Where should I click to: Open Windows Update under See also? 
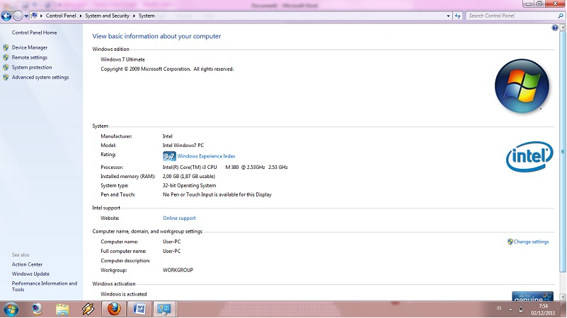[x=30, y=274]
